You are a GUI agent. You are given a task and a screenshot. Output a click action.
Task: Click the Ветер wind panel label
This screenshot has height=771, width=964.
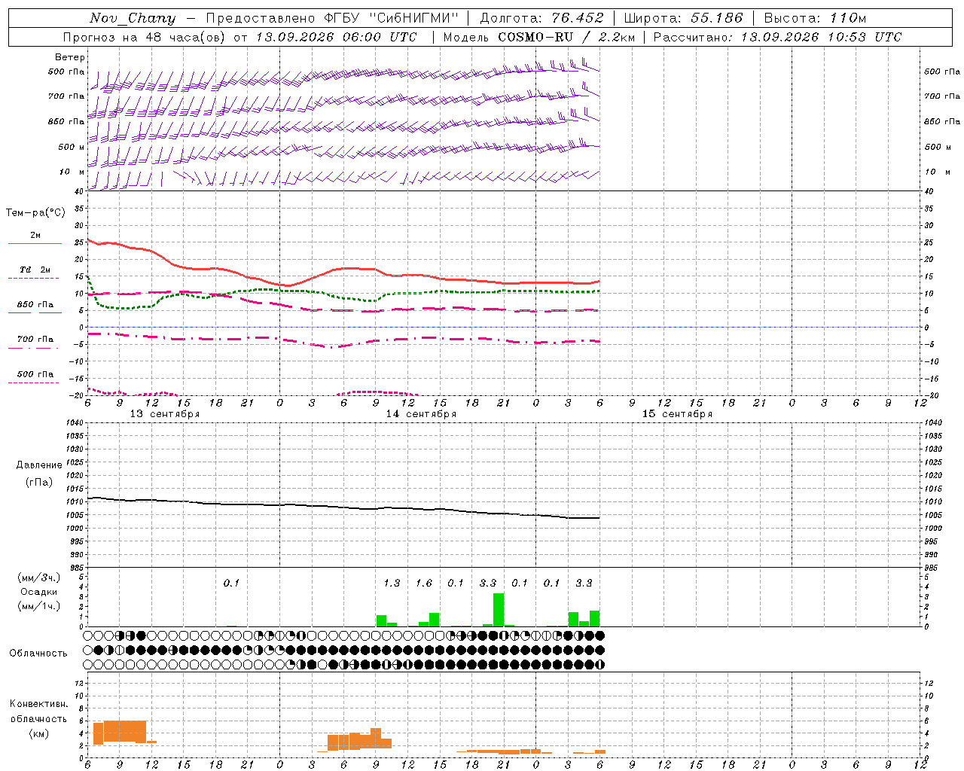[69, 57]
